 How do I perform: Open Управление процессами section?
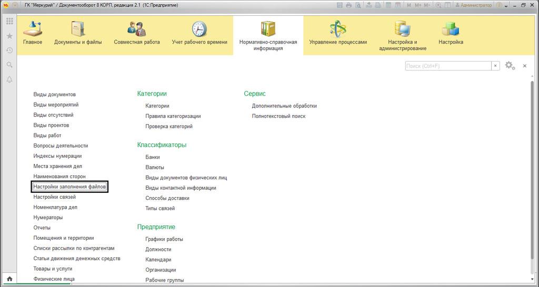tap(338, 34)
